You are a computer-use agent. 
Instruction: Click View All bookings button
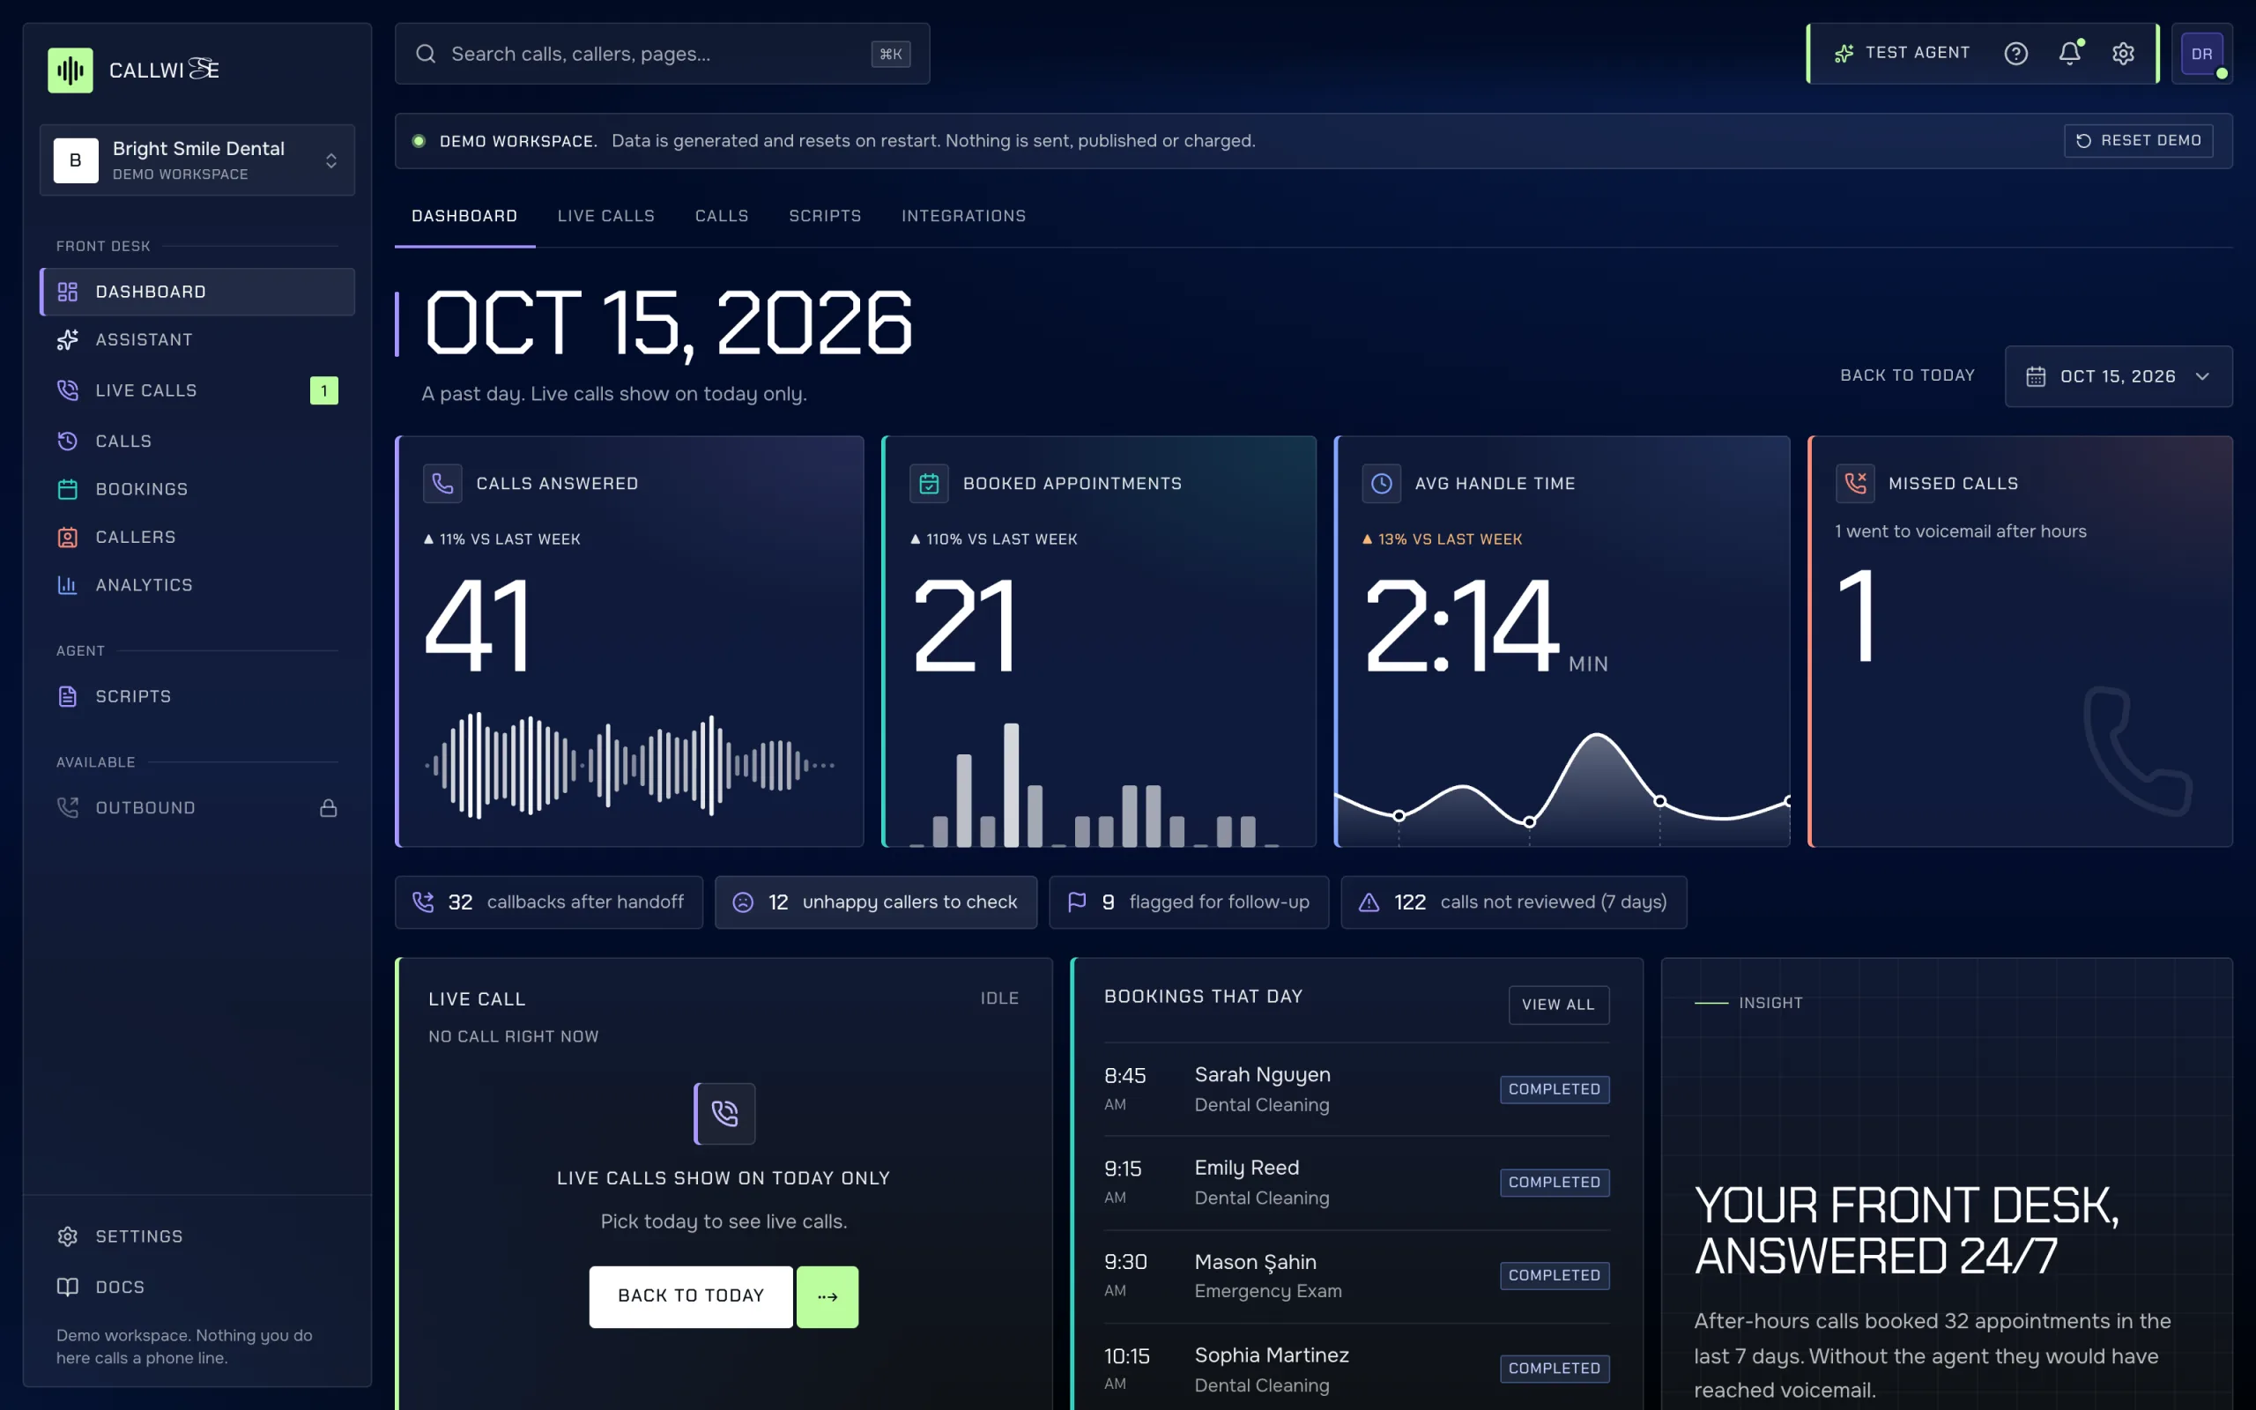[1559, 1005]
